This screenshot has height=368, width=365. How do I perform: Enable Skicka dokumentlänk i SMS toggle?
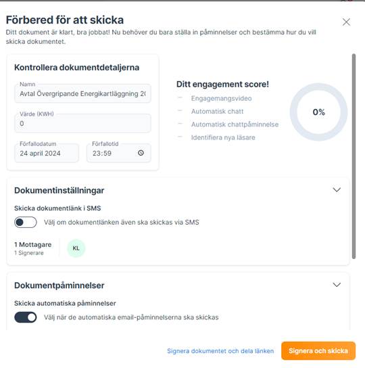coord(25,222)
